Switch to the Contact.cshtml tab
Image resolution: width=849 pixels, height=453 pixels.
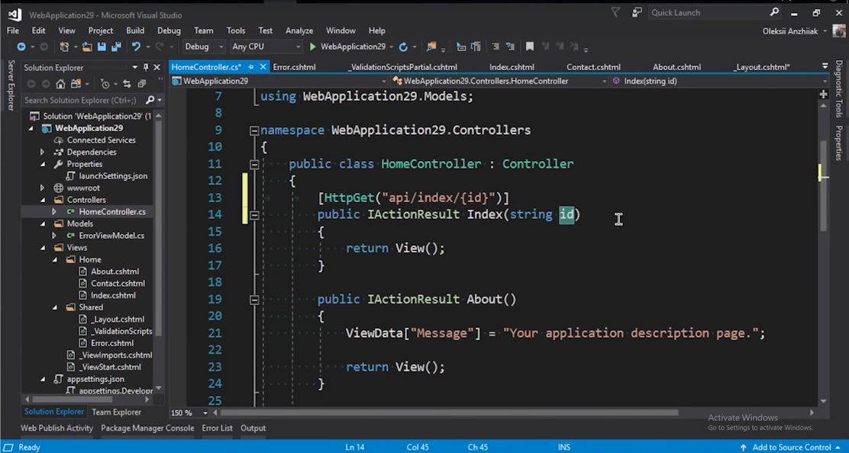[593, 67]
